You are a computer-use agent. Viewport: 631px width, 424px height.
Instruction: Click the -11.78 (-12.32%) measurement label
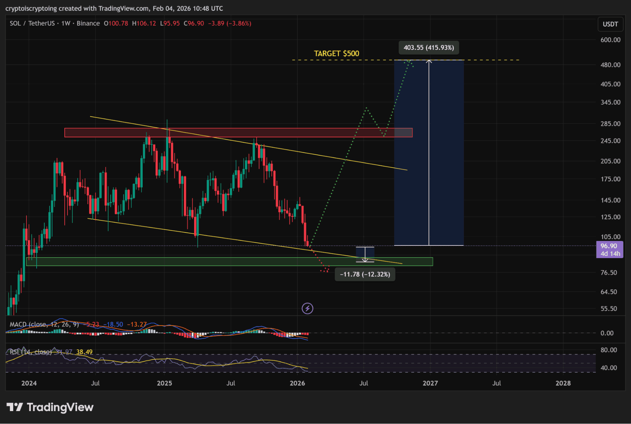[x=365, y=274]
